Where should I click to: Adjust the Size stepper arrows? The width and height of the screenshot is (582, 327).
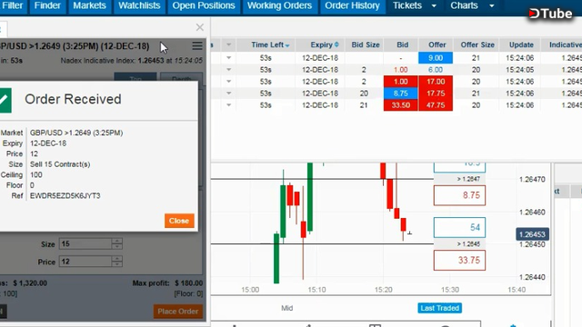click(117, 244)
